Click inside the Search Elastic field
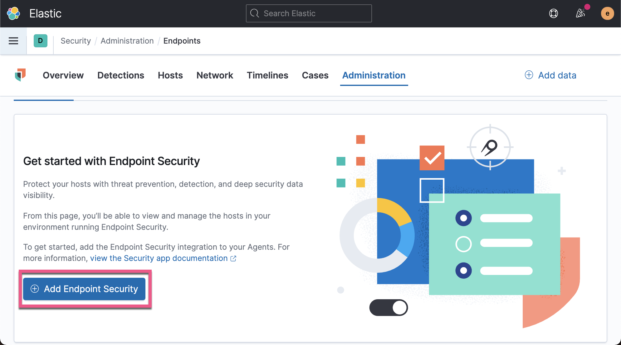This screenshot has height=345, width=621. 309,13
